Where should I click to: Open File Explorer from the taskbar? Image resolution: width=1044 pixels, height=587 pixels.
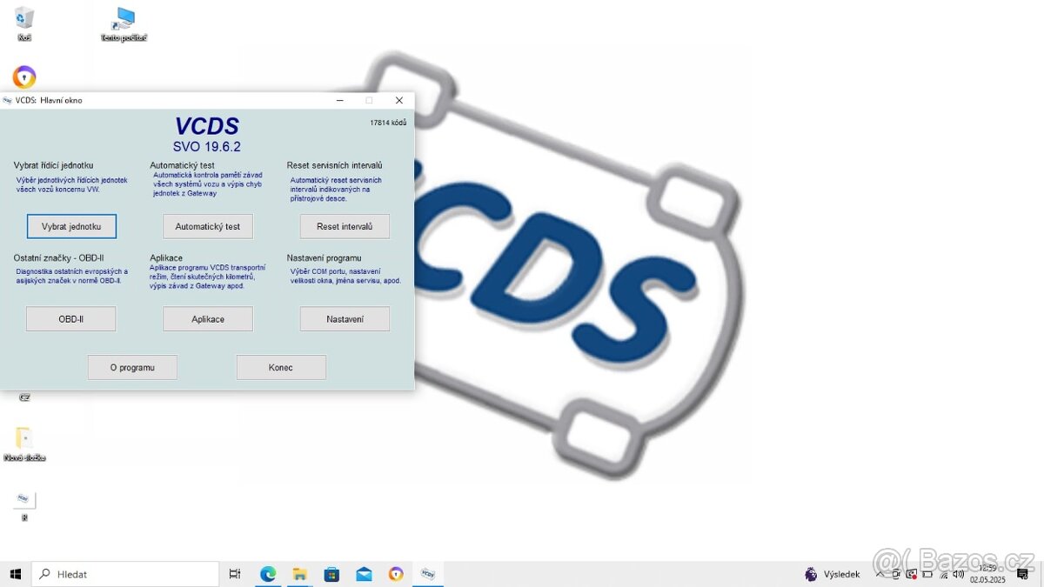click(x=300, y=574)
